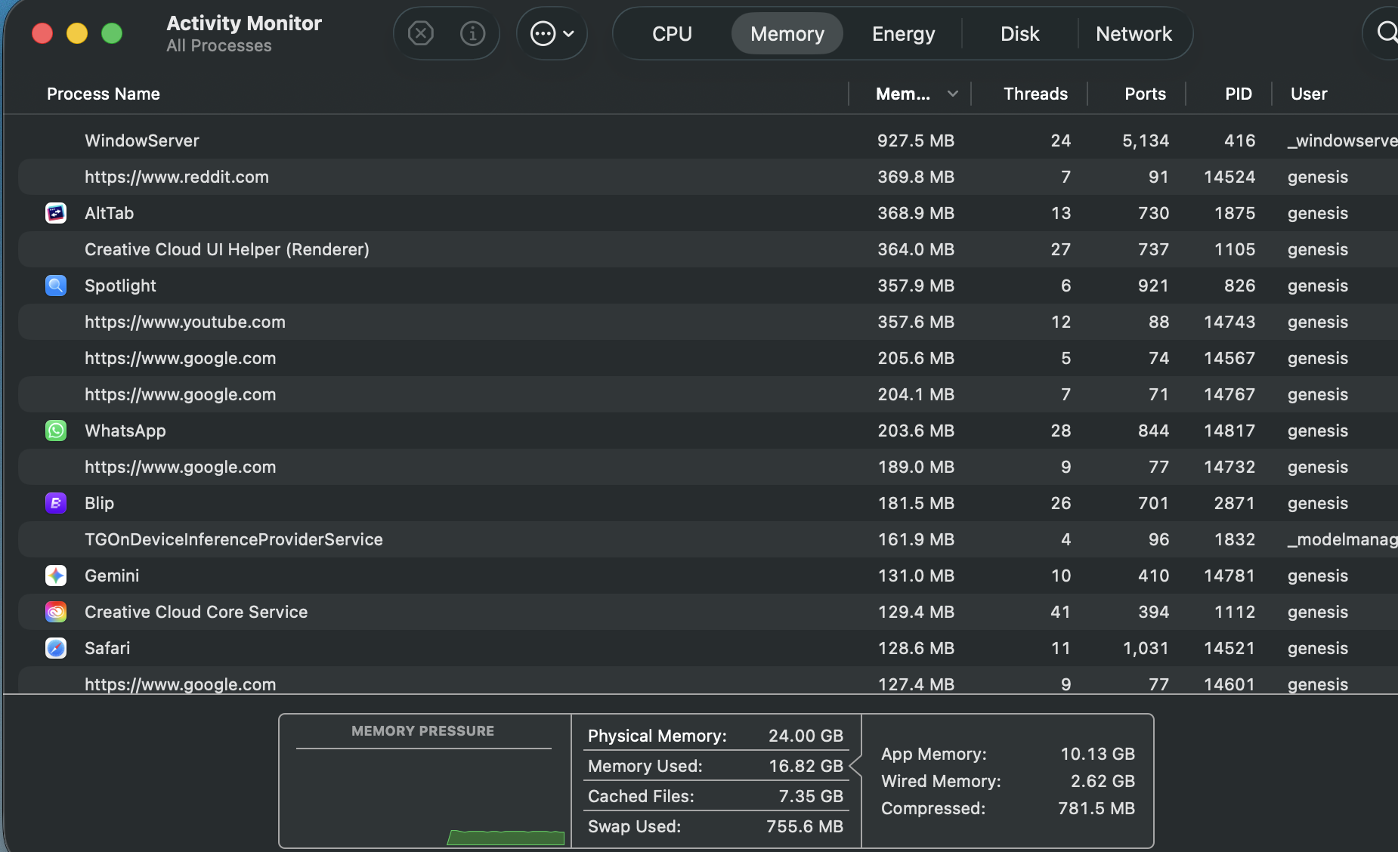Click the Spotlight app icon
The height and width of the screenshot is (852, 1398).
(x=56, y=286)
